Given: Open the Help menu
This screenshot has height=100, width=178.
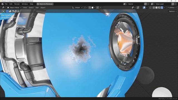Looking at the screenshot, I should point(31,4).
